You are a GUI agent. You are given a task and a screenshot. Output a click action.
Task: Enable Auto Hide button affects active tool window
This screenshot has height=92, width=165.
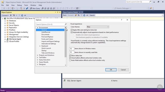[70, 60]
